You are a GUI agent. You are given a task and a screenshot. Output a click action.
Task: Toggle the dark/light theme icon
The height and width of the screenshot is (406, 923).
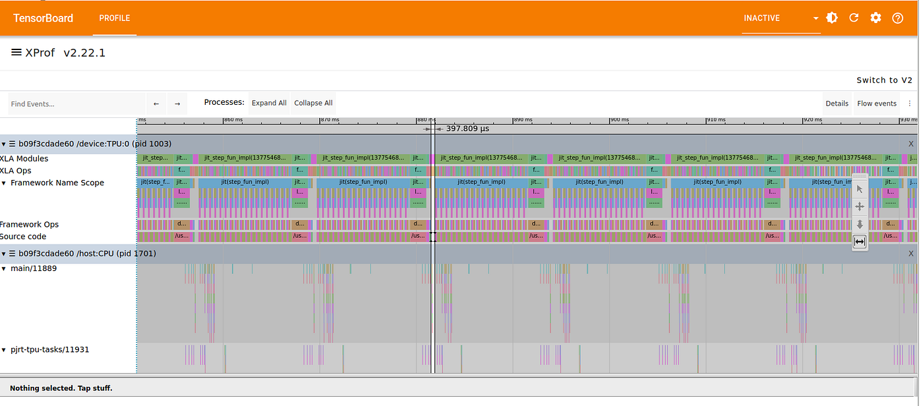(832, 18)
